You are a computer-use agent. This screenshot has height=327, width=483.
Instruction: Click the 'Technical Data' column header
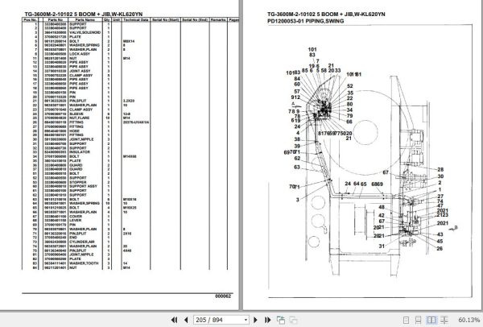[136, 19]
